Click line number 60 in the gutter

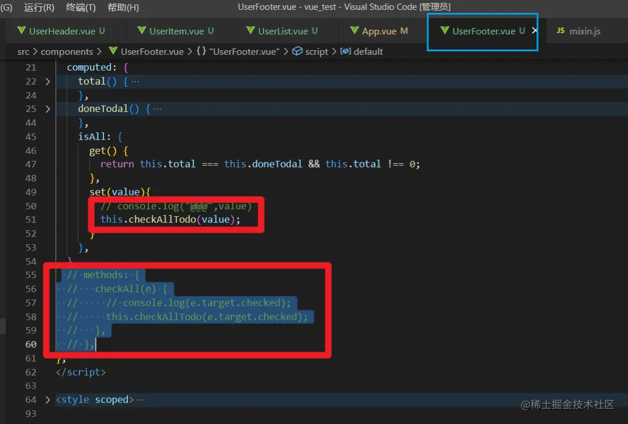pyautogui.click(x=31, y=345)
